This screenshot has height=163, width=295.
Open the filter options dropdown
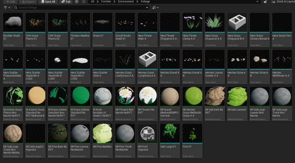[7, 7]
